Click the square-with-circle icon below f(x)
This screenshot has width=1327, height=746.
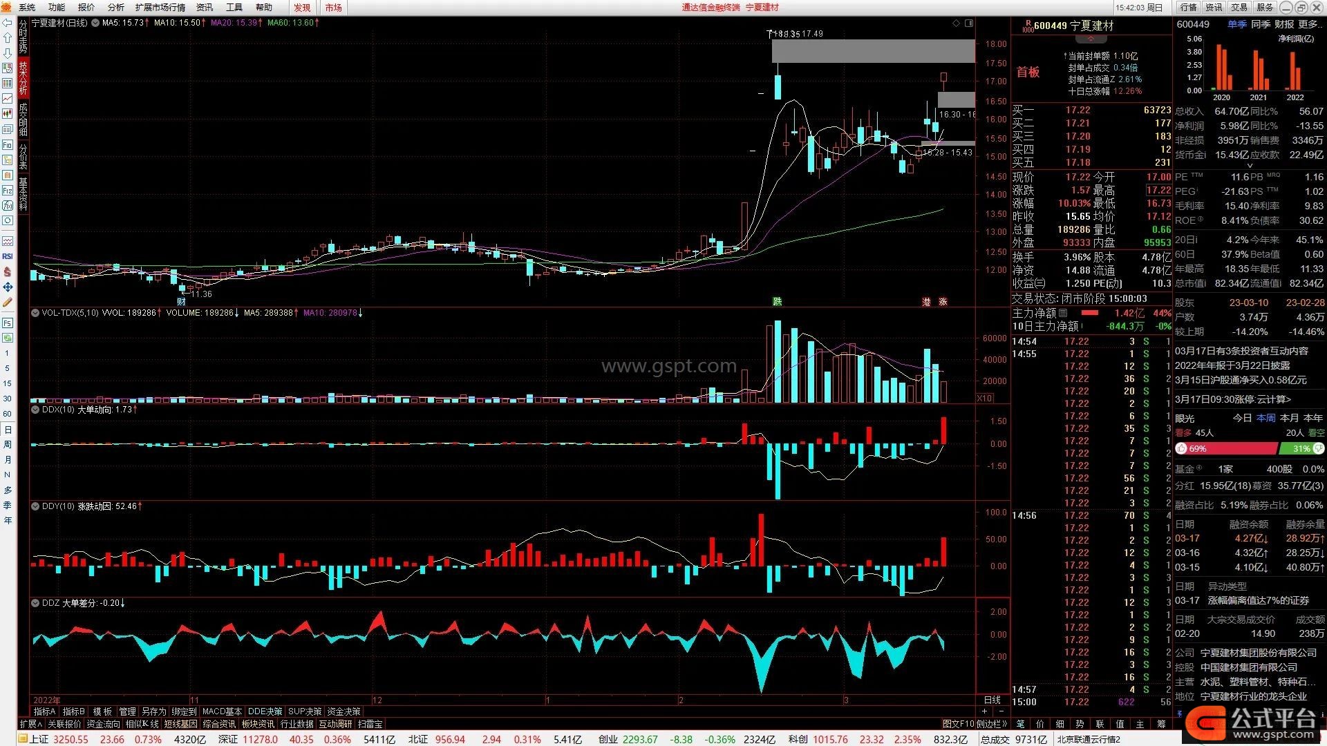[8, 221]
